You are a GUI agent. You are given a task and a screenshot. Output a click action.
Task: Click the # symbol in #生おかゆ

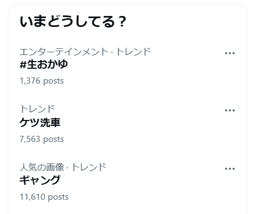click(23, 64)
